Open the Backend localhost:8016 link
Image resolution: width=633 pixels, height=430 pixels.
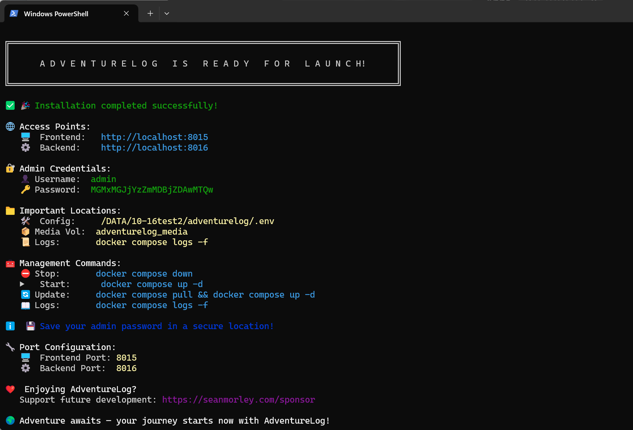(x=154, y=148)
